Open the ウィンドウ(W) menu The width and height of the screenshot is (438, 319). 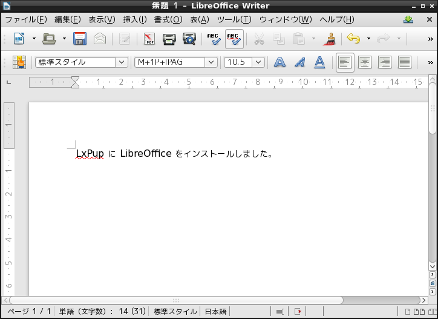(x=286, y=19)
